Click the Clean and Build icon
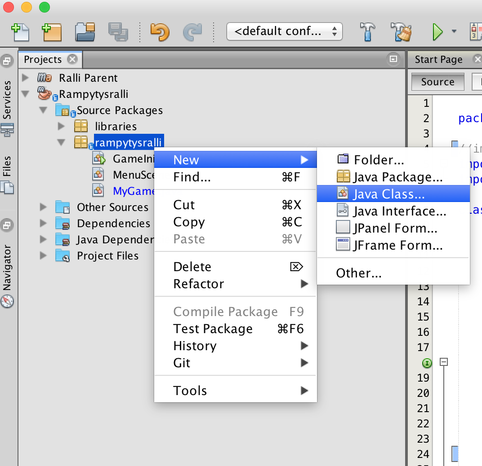Screen dimensions: 482x466 tap(401, 32)
